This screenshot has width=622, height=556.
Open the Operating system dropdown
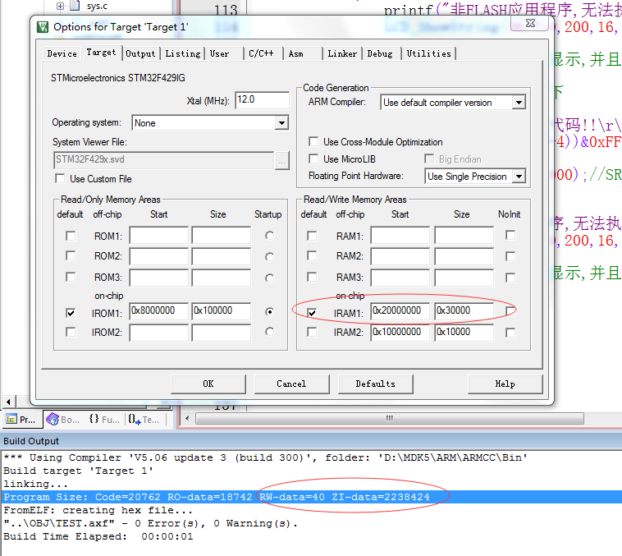tap(281, 123)
